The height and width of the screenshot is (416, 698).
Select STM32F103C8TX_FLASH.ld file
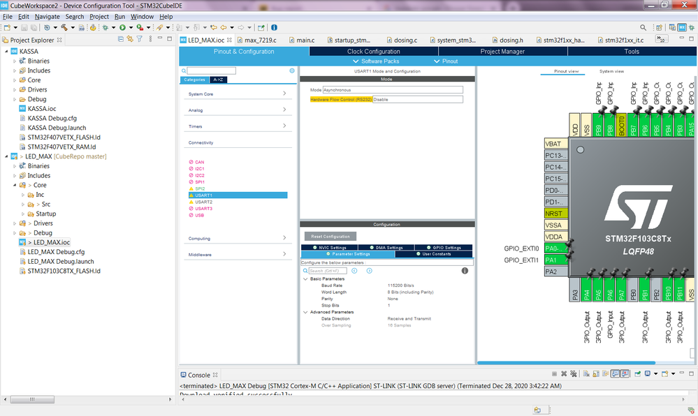pos(64,271)
